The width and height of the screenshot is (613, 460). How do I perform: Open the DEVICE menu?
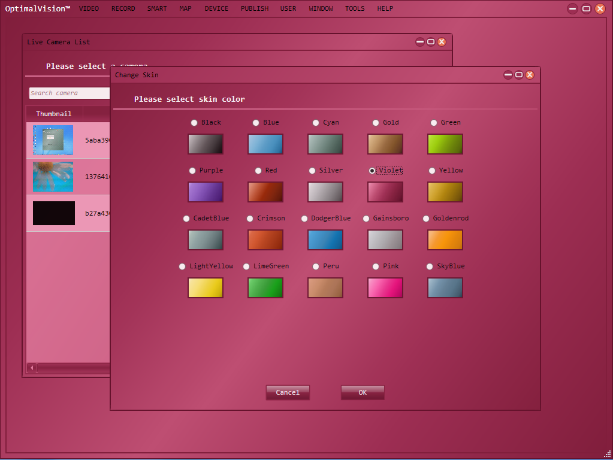tap(216, 9)
